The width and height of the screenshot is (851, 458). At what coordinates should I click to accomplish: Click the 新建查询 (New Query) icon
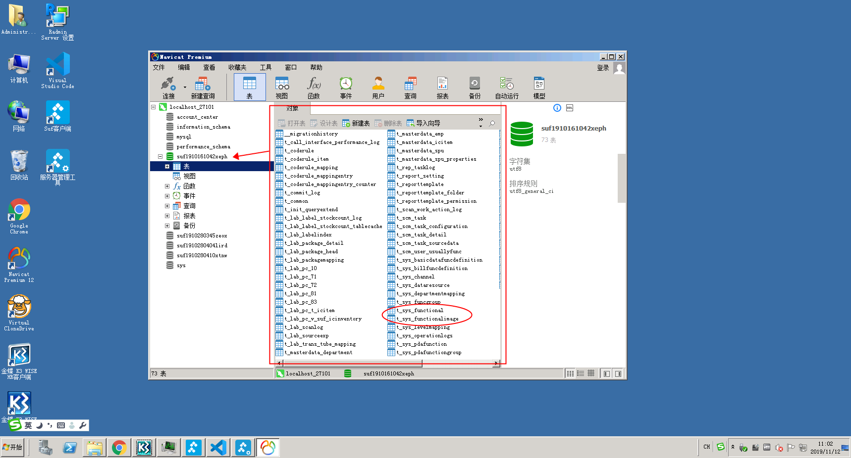pos(203,88)
